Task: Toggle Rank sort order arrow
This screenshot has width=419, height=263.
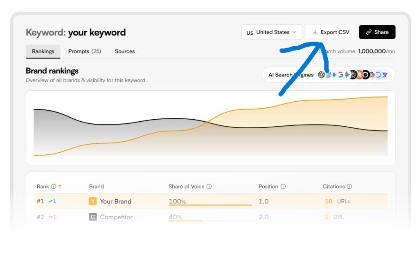Action: (x=60, y=187)
